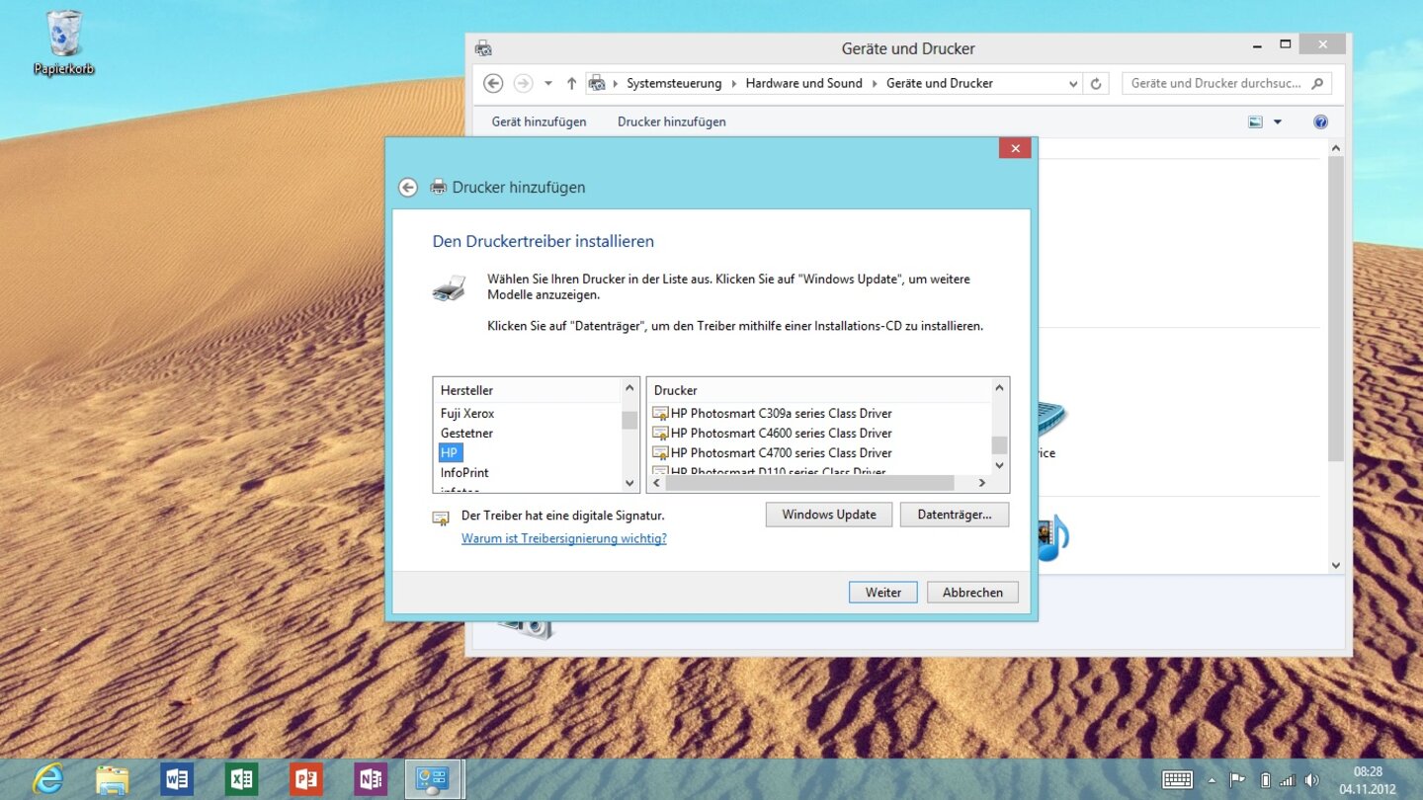Click the search magnifier icon
The height and width of the screenshot is (800, 1423).
(1316, 84)
